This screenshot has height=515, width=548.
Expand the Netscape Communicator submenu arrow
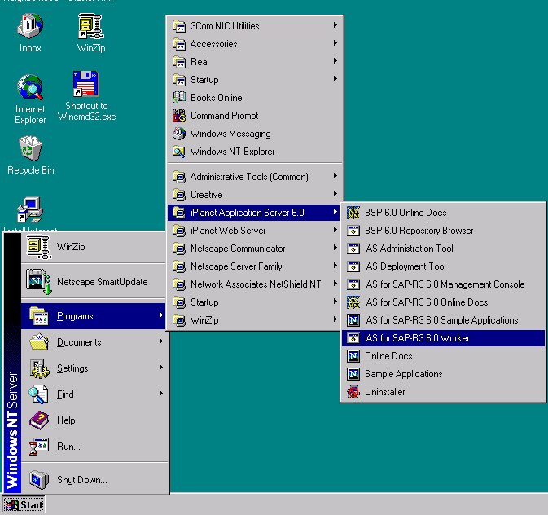point(335,248)
